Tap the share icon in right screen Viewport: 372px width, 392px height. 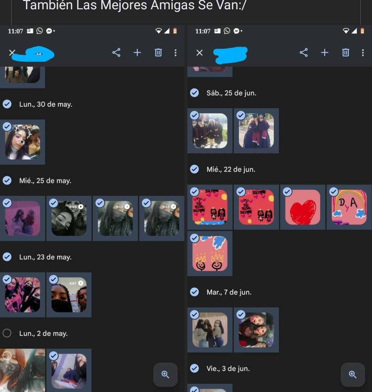(x=303, y=52)
